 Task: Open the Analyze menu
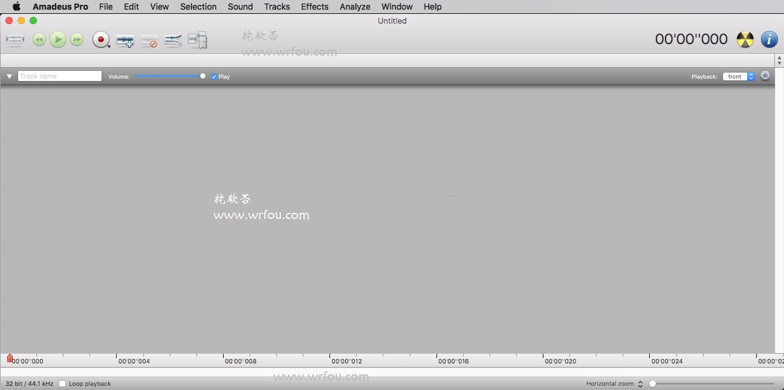coord(355,7)
